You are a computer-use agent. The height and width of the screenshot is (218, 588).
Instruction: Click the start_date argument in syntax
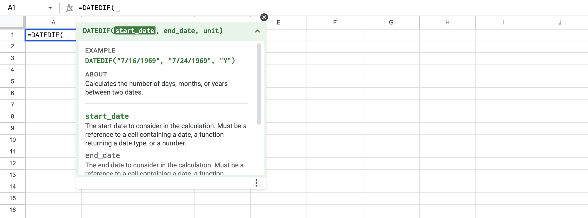[135, 31]
